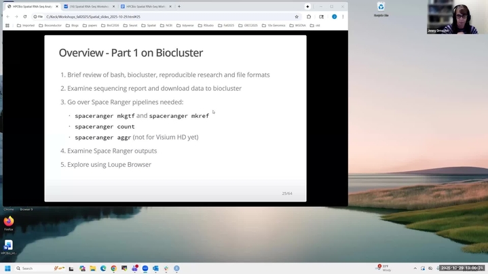This screenshot has width=488, height=274.
Task: Reload the slides page
Action: coord(25,16)
